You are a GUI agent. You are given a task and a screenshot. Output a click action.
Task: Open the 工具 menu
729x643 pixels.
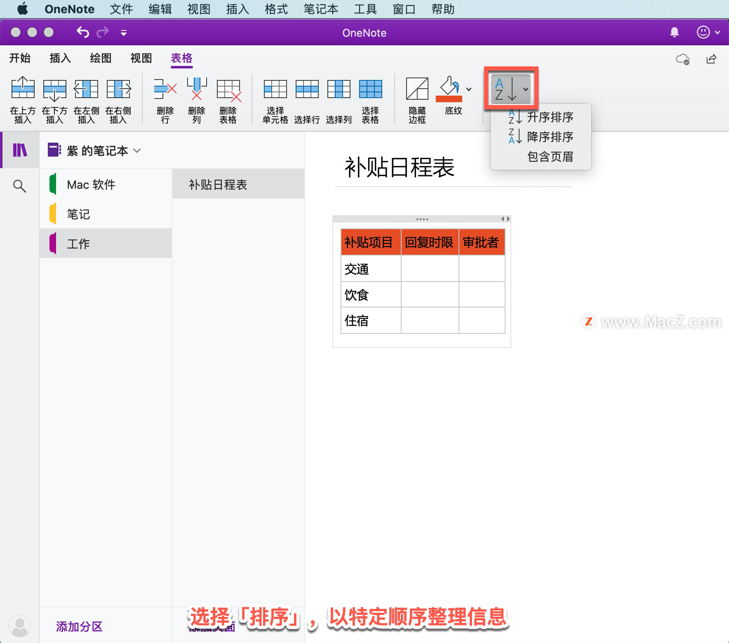coord(365,9)
